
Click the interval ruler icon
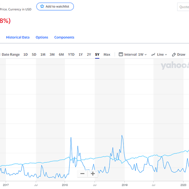coord(121,54)
